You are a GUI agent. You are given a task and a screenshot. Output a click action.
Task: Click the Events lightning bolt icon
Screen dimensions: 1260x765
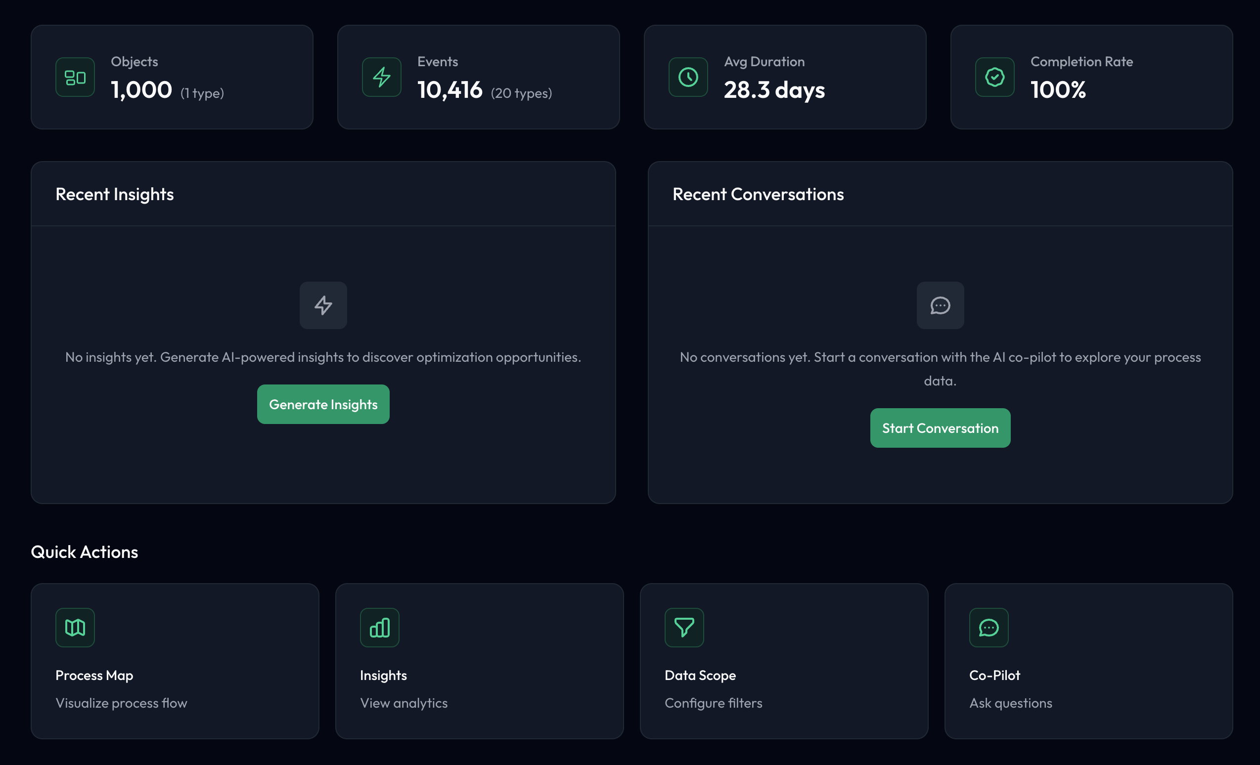point(381,77)
